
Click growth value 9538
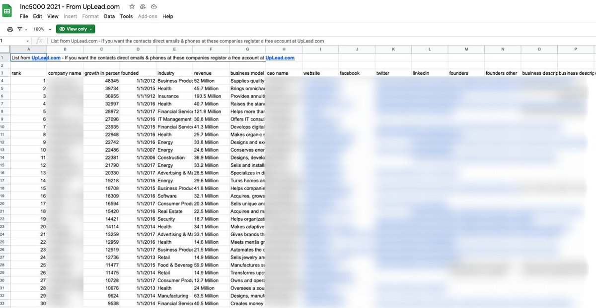tap(102, 304)
